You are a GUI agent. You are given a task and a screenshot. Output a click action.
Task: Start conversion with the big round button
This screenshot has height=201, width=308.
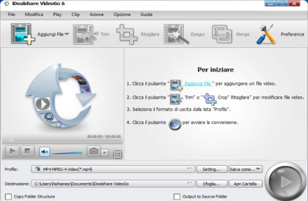[x=285, y=182]
